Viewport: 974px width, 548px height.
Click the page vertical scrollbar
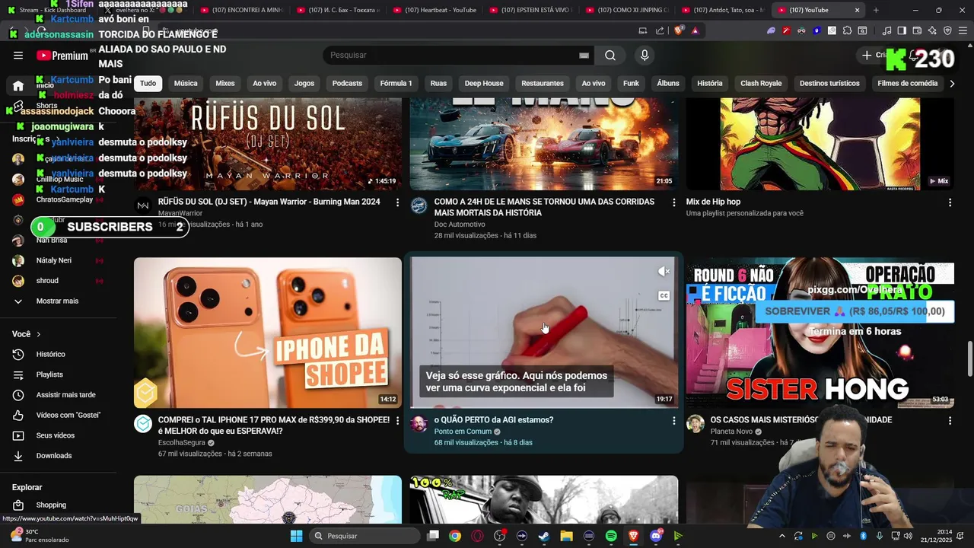[x=969, y=359]
